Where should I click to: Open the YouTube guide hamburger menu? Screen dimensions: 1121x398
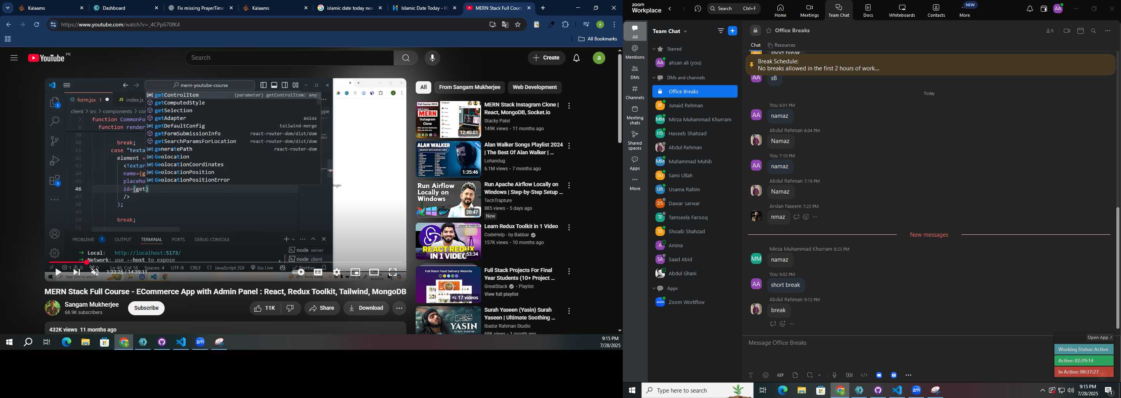[14, 58]
